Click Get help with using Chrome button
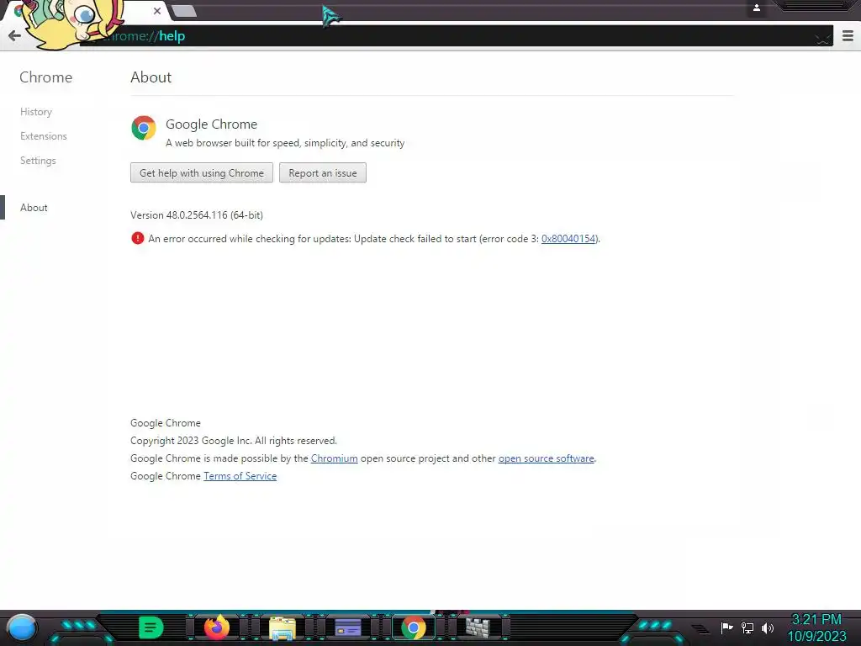This screenshot has height=646, width=861. pyautogui.click(x=202, y=172)
